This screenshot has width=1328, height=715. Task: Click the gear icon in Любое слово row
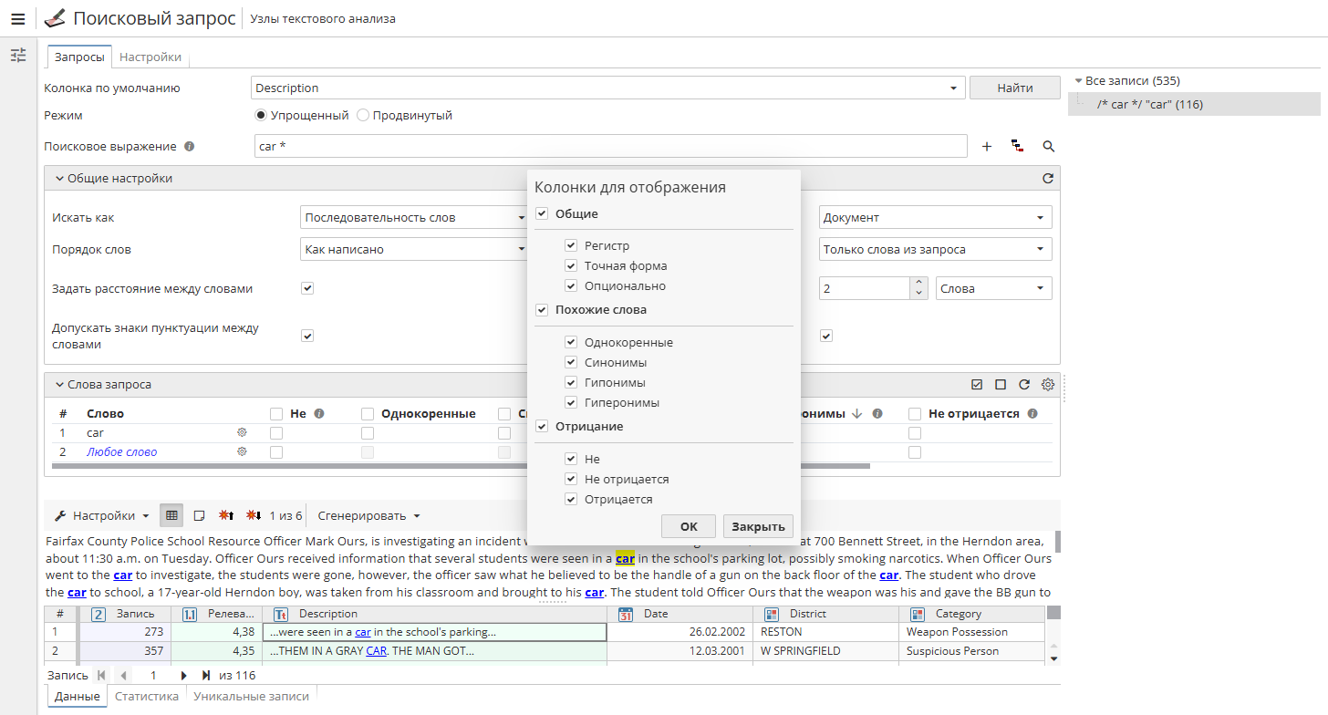point(243,451)
